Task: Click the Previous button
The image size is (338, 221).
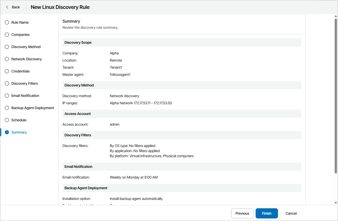Action: pyautogui.click(x=242, y=213)
